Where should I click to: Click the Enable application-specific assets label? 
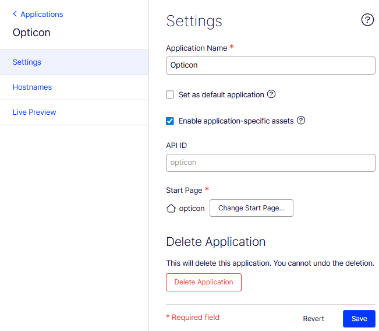[x=236, y=121]
